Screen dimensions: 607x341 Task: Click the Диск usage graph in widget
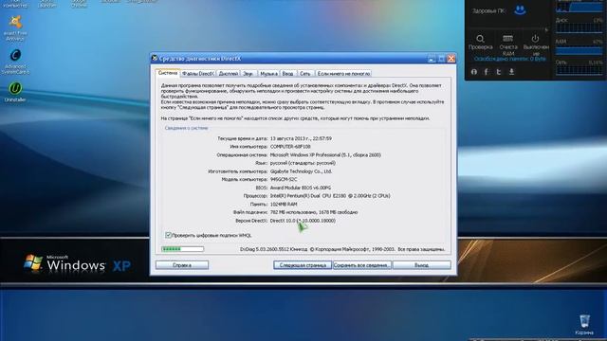pyautogui.click(x=579, y=28)
